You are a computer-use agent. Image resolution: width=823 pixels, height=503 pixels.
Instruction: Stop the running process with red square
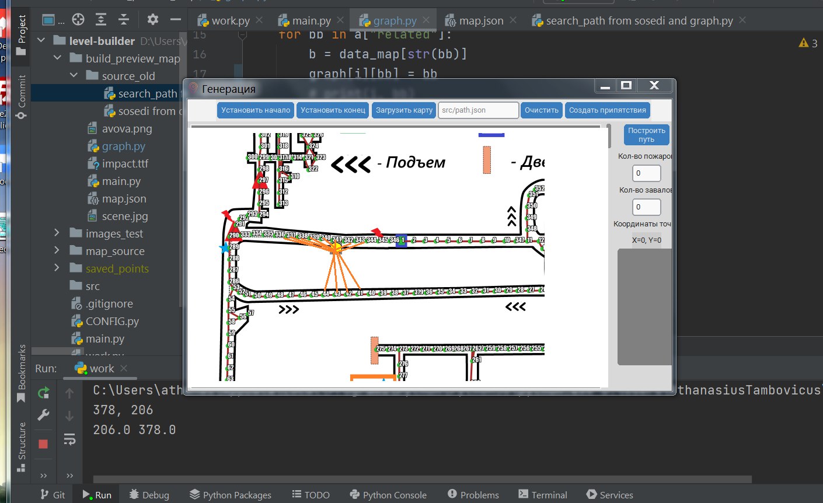tap(43, 444)
